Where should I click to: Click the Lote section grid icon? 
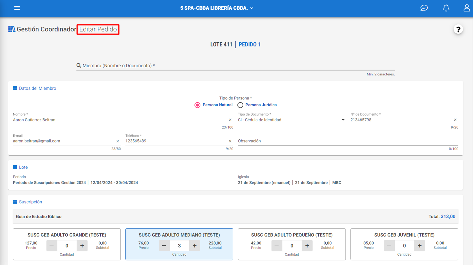15,167
